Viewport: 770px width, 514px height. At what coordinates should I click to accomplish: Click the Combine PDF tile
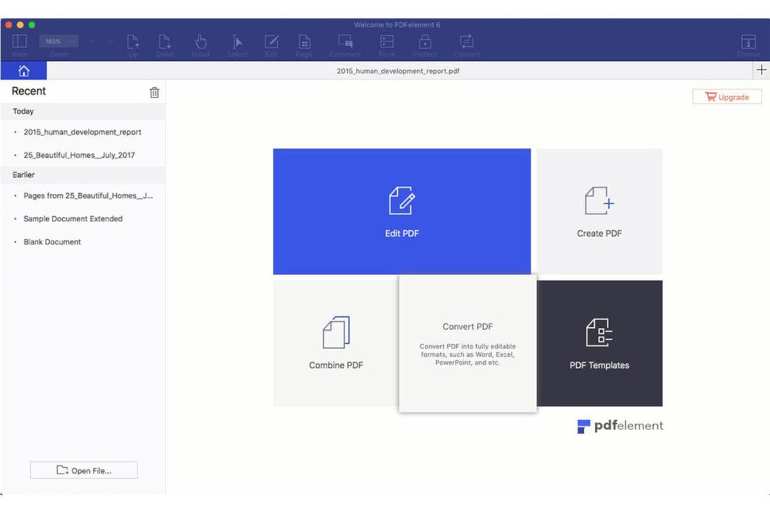click(x=336, y=343)
